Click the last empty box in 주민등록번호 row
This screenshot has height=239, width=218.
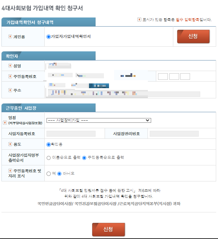[185, 77]
